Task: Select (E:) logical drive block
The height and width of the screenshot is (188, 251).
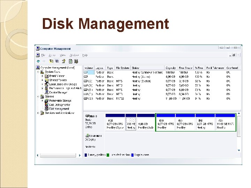Action: pyautogui.click(x=185, y=122)
